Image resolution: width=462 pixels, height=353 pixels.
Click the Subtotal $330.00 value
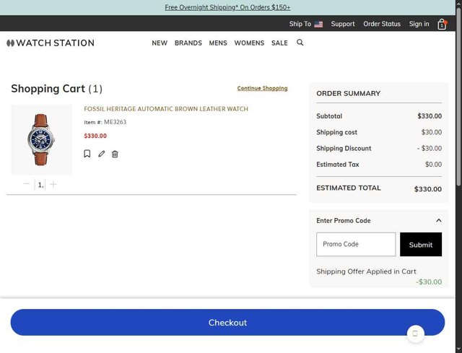click(430, 116)
